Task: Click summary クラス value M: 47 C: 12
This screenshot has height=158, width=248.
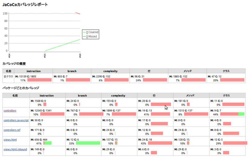Action: pyautogui.click(x=215, y=77)
